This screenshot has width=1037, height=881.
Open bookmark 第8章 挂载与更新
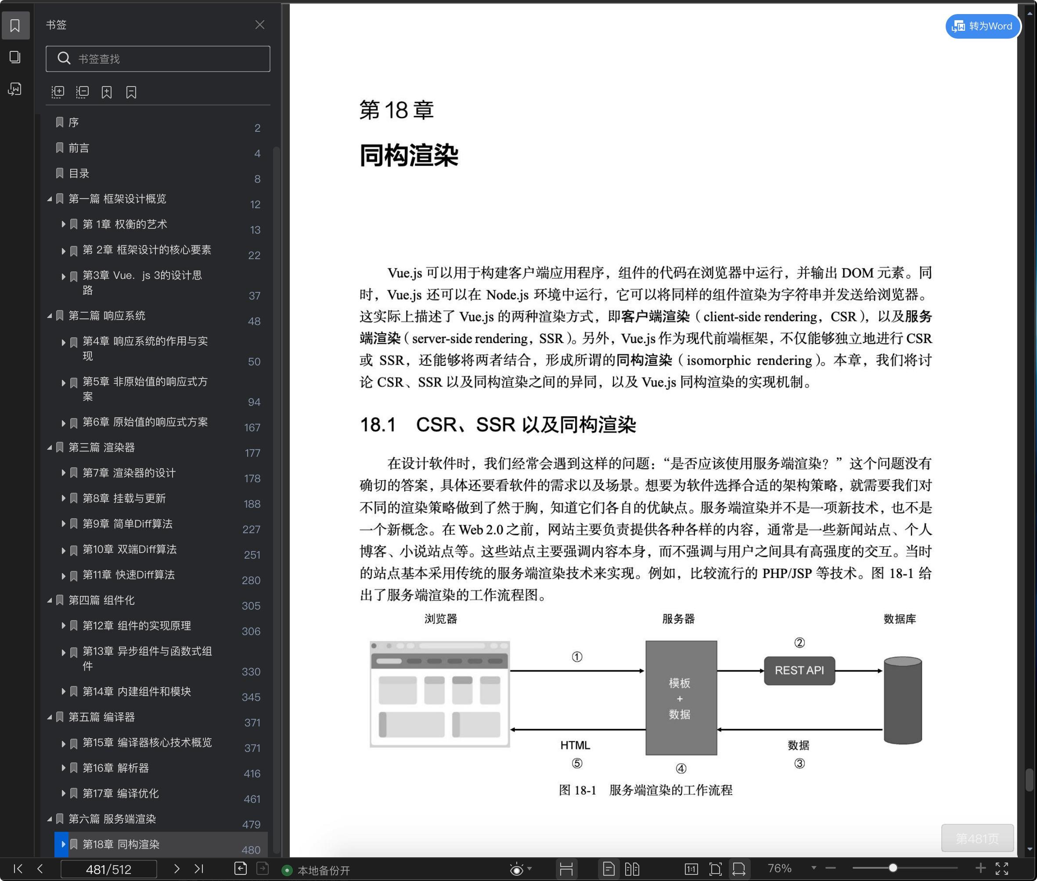pos(124,498)
